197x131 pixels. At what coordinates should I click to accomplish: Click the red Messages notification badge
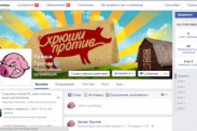37,5
